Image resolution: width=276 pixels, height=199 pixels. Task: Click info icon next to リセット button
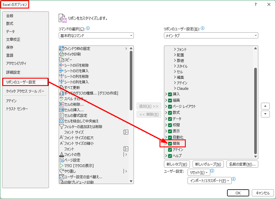pos(212,171)
